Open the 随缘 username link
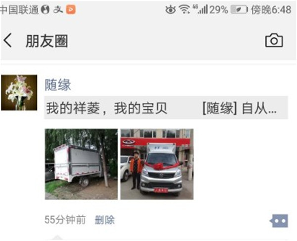This screenshot has width=297, height=241. tap(58, 85)
